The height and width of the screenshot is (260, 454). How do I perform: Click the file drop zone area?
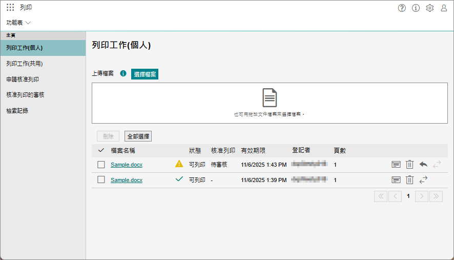[x=270, y=103]
